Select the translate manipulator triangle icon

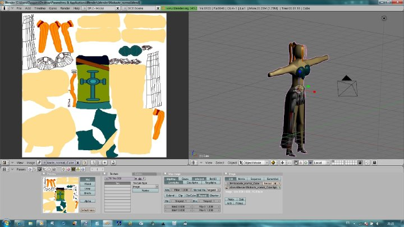(301, 163)
